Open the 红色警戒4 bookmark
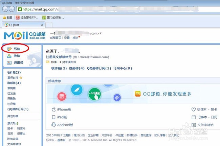The width and height of the screenshot is (220, 146). [x=27, y=18]
